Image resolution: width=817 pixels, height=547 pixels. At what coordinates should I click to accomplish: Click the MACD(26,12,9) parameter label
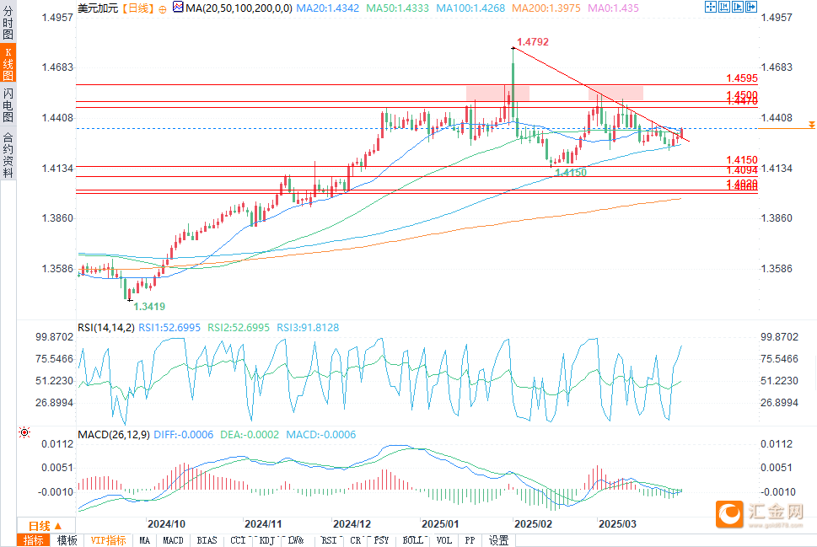click(114, 434)
